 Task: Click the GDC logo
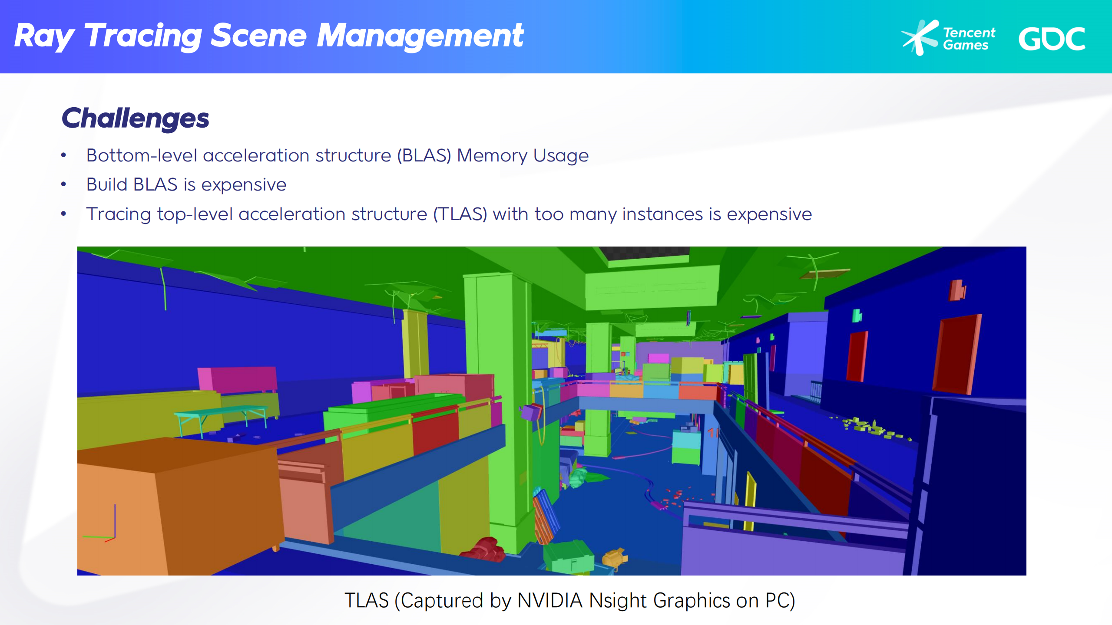click(1052, 39)
